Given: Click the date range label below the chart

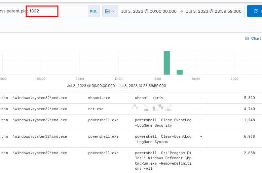Looking at the screenshot, I should point(116,86).
